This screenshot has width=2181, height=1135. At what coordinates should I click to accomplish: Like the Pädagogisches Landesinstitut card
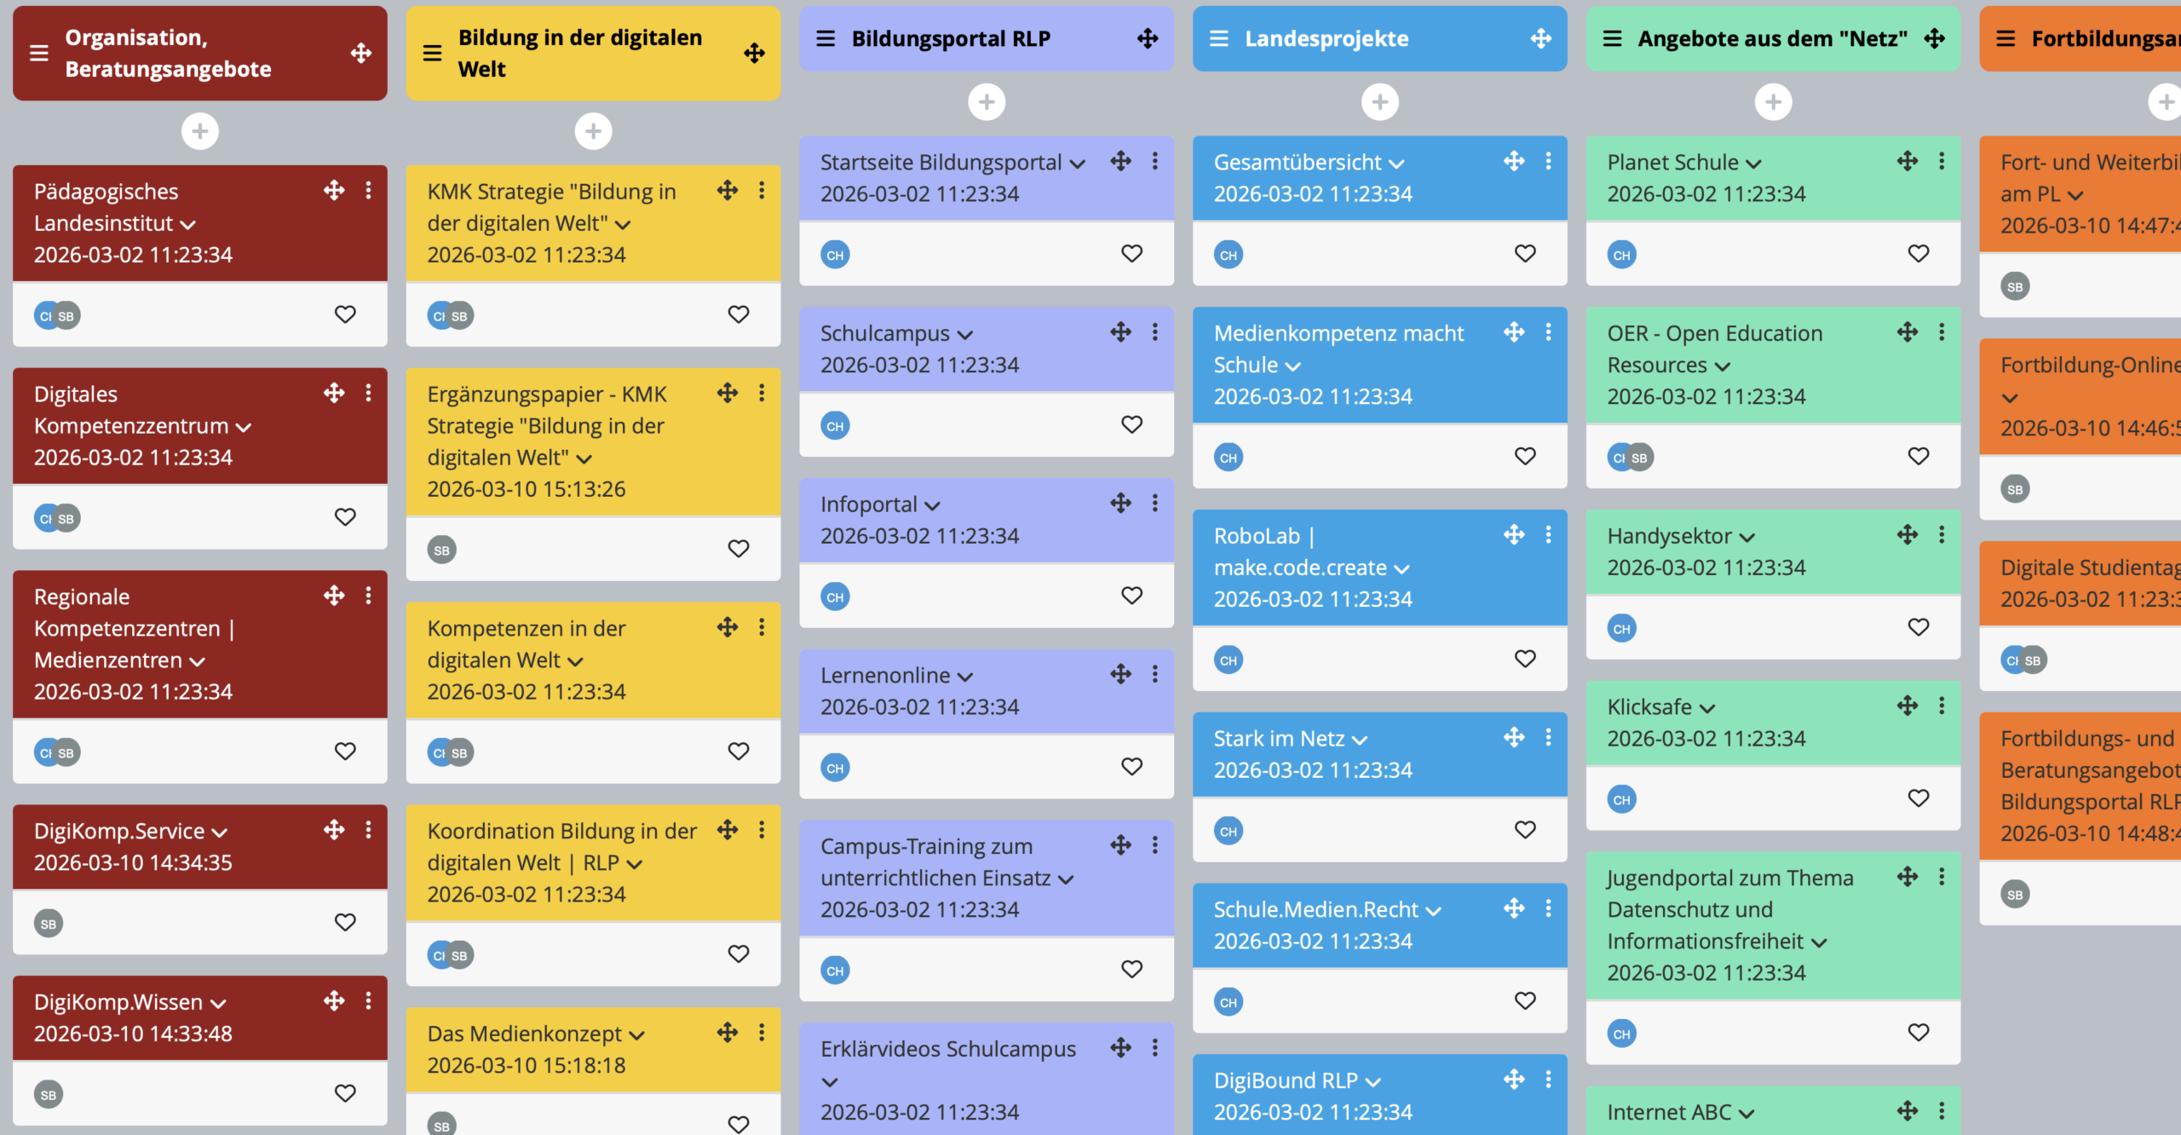[x=345, y=314]
